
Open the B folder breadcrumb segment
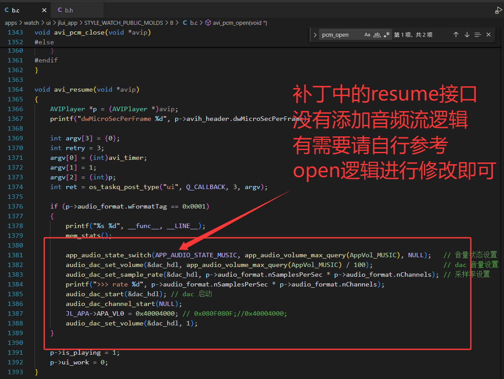pos(172,23)
